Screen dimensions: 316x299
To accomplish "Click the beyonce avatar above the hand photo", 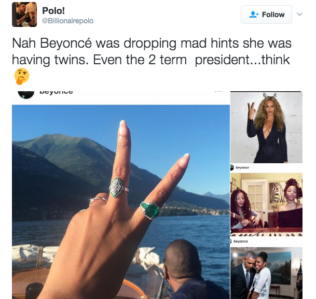I will 26,95.
